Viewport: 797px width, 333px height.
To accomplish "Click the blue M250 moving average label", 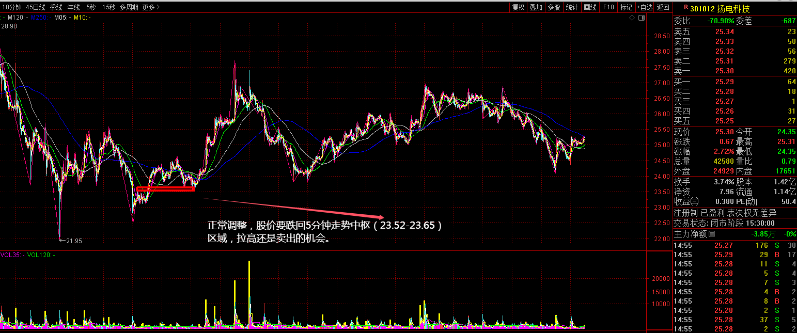I will 40,18.
